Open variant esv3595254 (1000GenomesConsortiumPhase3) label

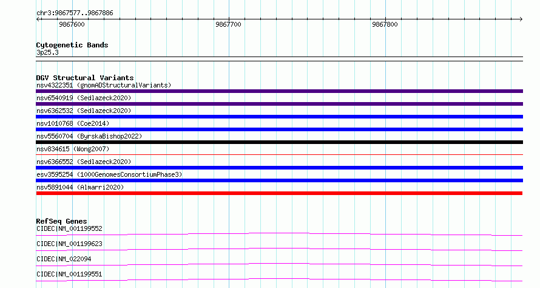[109, 174]
